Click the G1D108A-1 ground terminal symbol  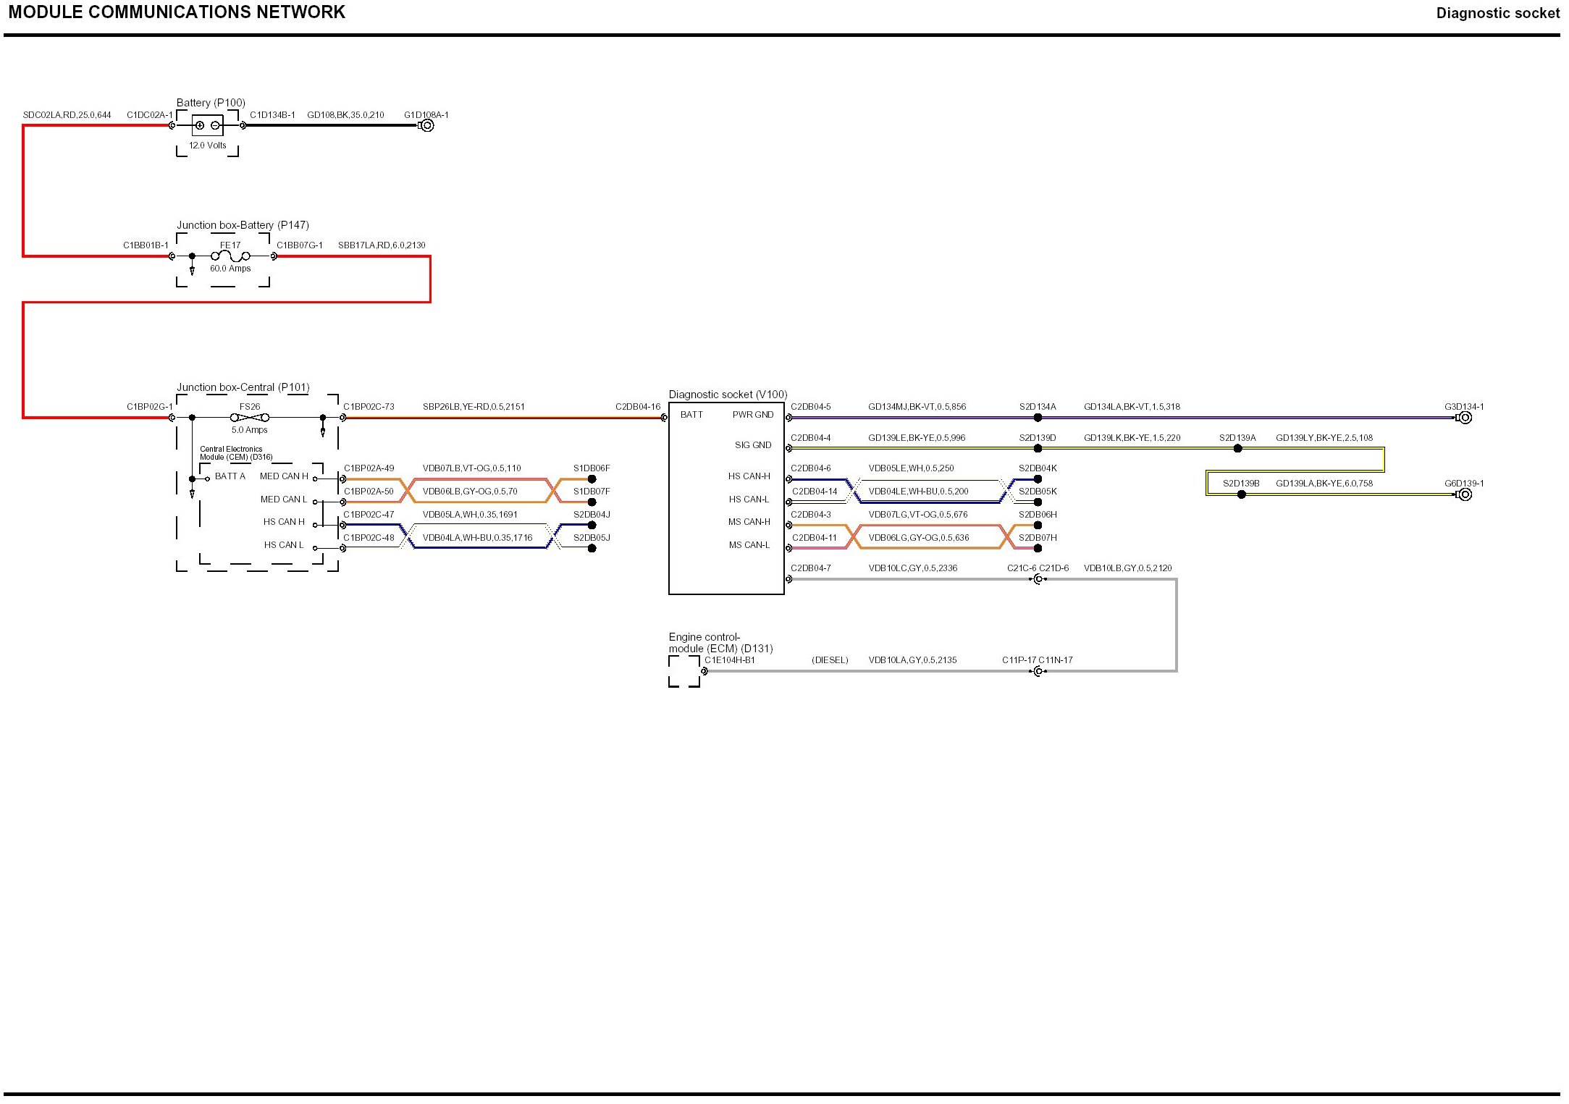(x=427, y=125)
